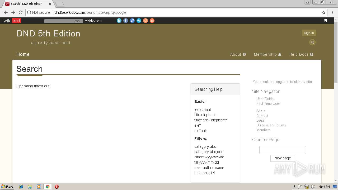Open Contact link in sidebar

262,116
